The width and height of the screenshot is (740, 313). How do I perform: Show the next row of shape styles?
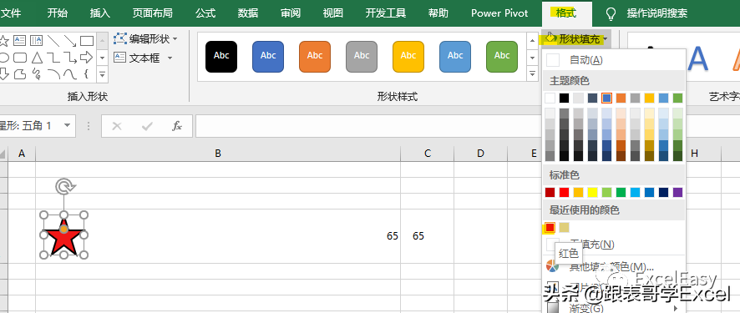(x=533, y=58)
